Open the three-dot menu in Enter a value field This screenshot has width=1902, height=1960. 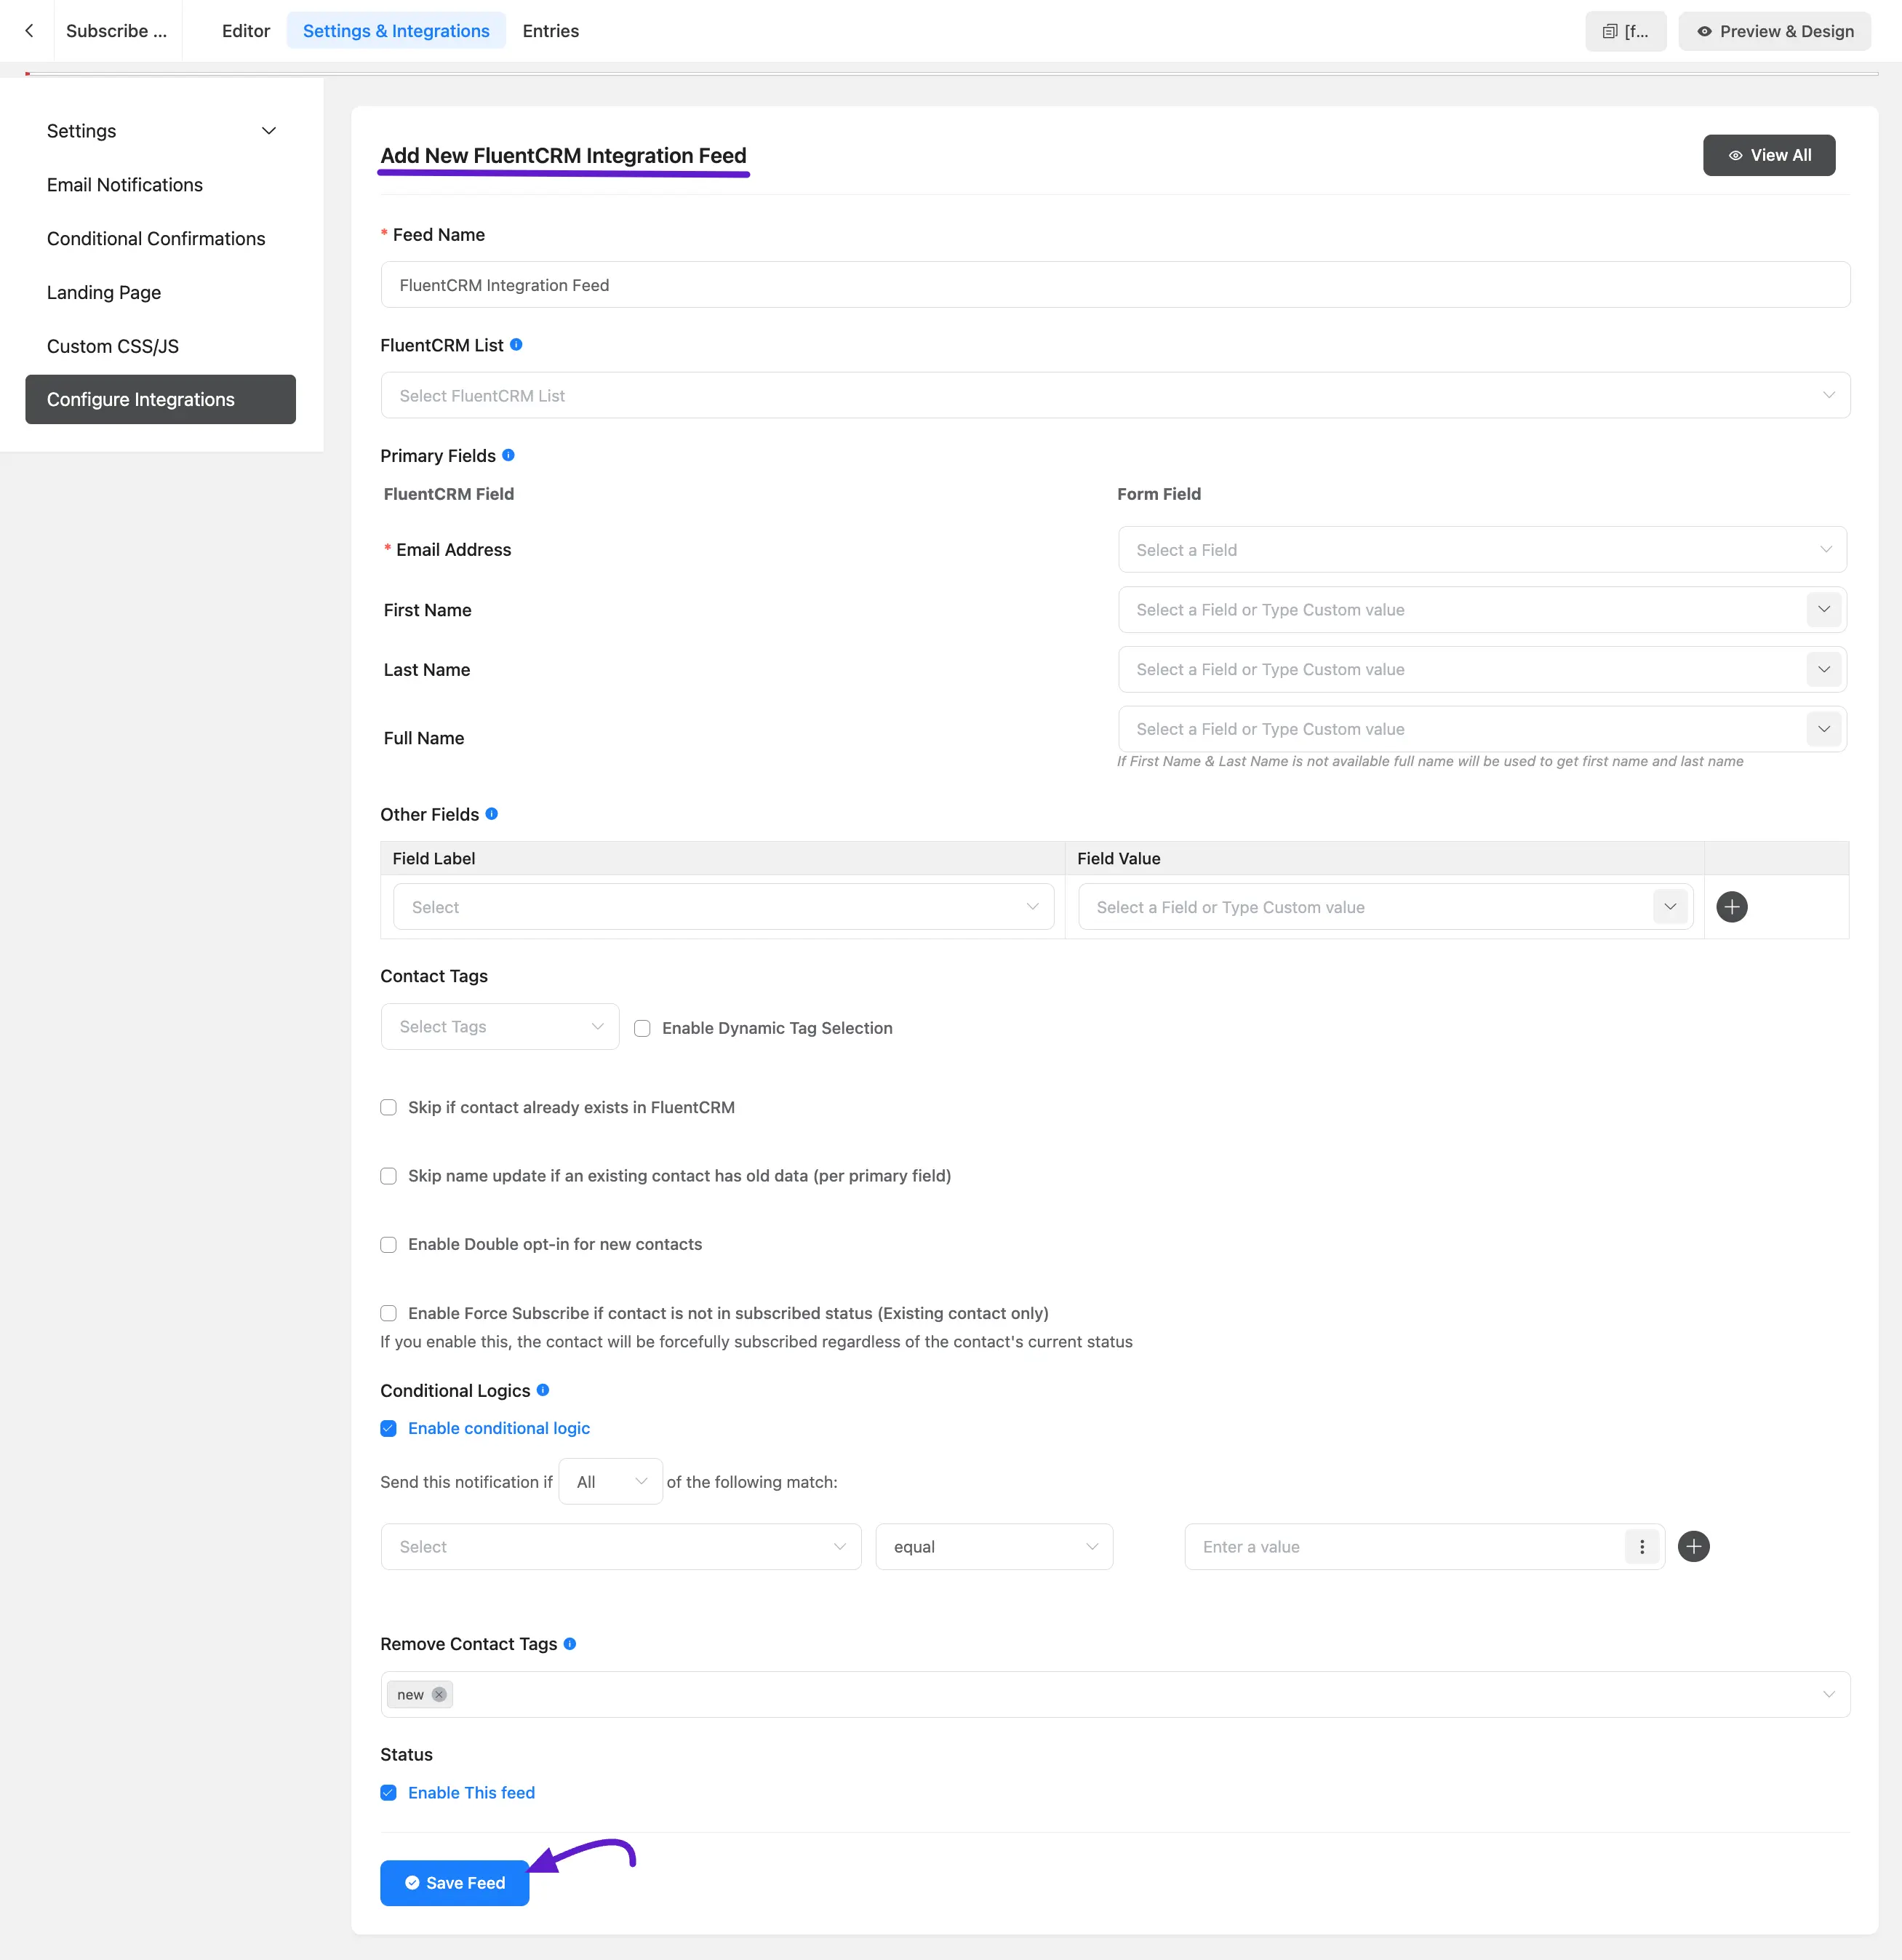[x=1642, y=1547]
